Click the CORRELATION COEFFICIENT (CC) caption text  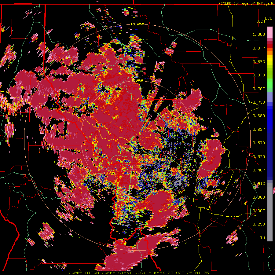[x=107, y=273]
